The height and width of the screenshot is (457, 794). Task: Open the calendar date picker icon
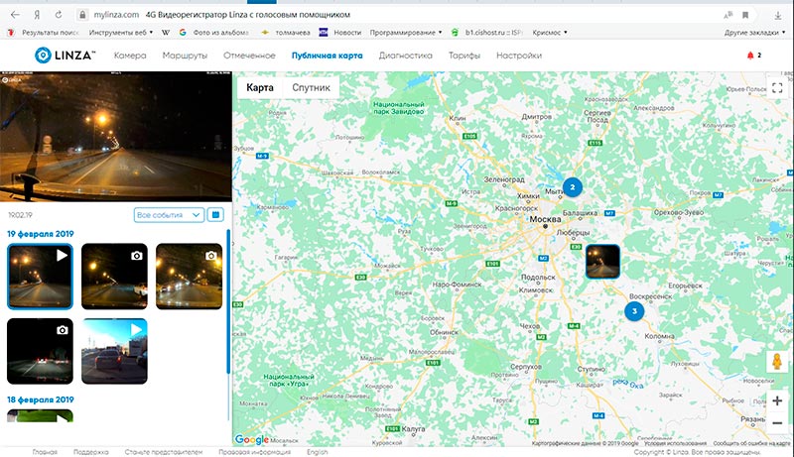pos(216,214)
